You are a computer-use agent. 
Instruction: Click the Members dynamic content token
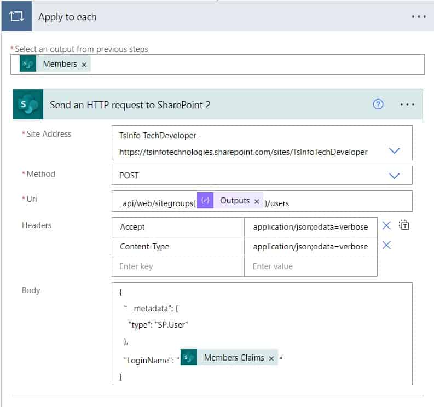(x=55, y=63)
